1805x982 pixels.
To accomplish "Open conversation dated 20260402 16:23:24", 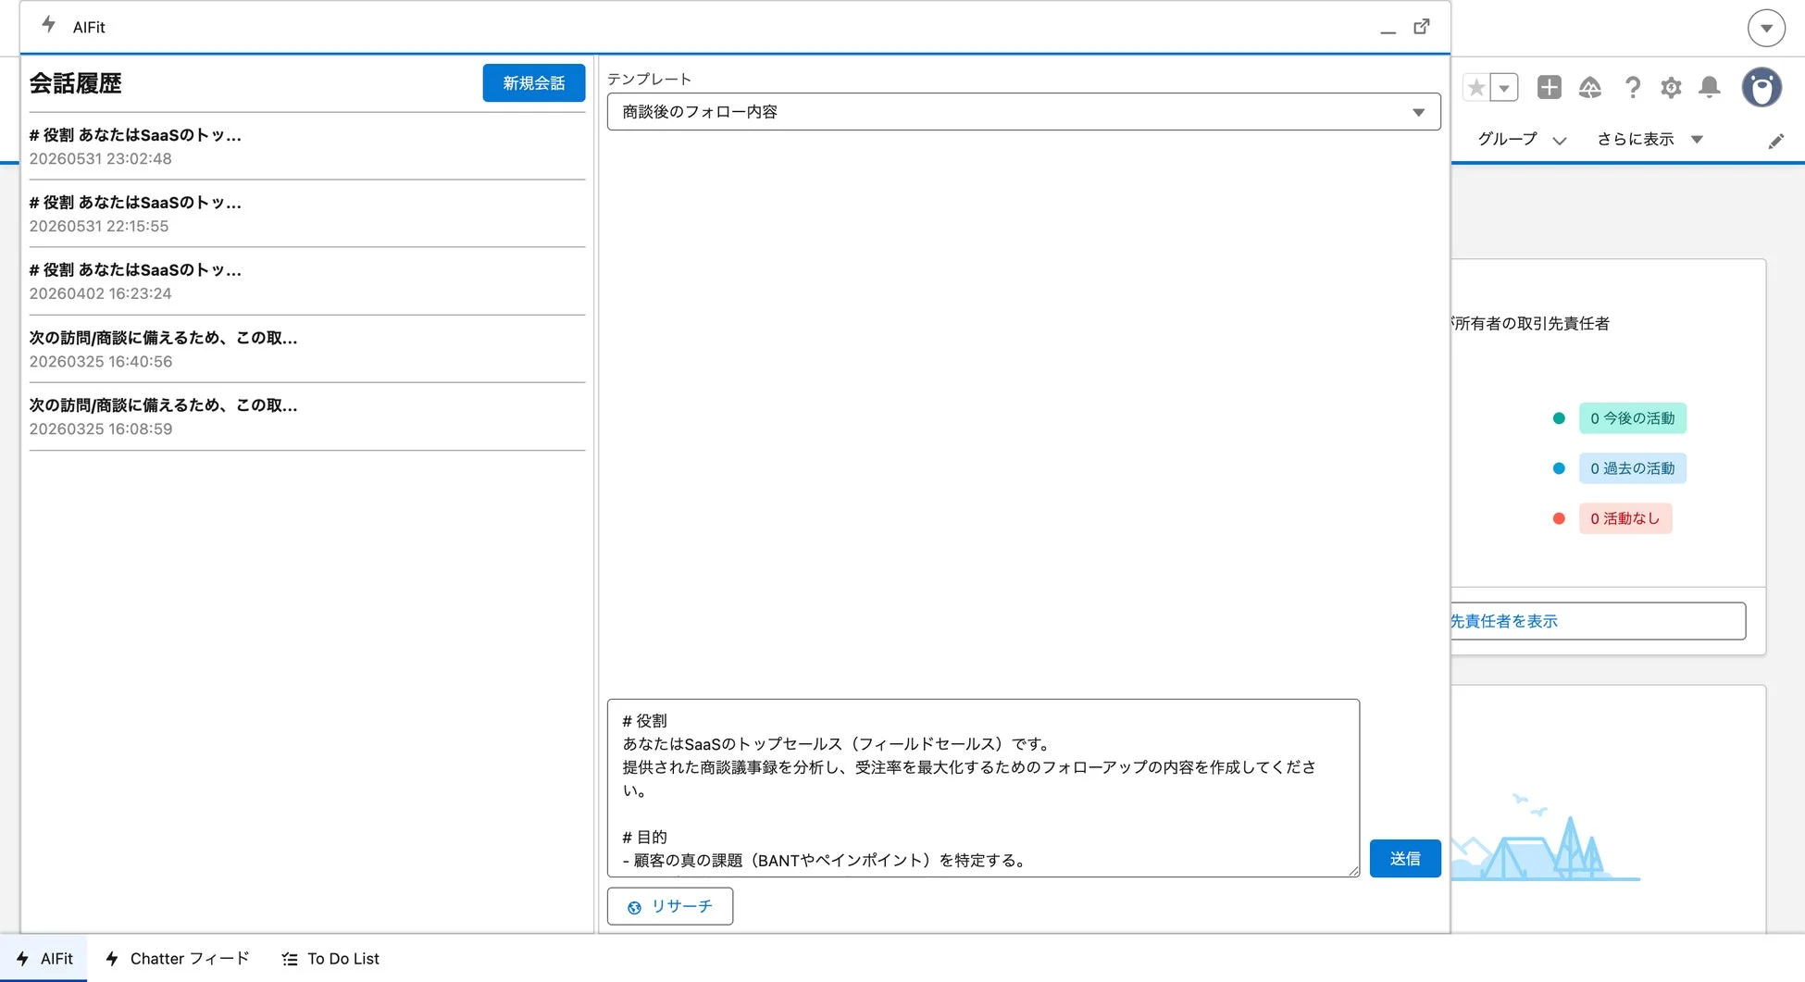I will (307, 281).
